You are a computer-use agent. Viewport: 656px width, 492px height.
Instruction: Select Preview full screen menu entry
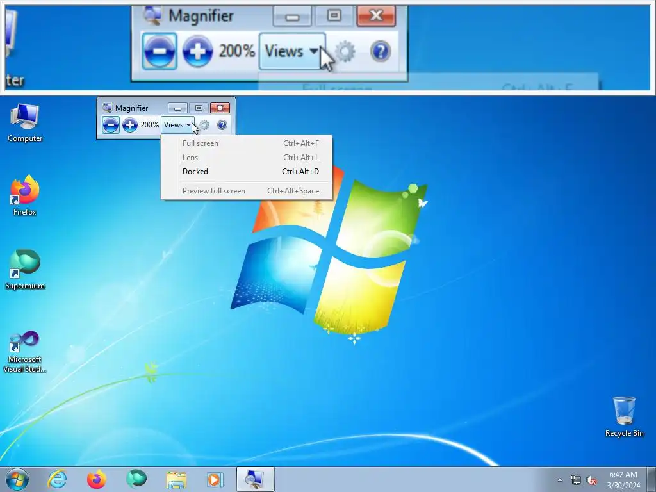pos(247,191)
